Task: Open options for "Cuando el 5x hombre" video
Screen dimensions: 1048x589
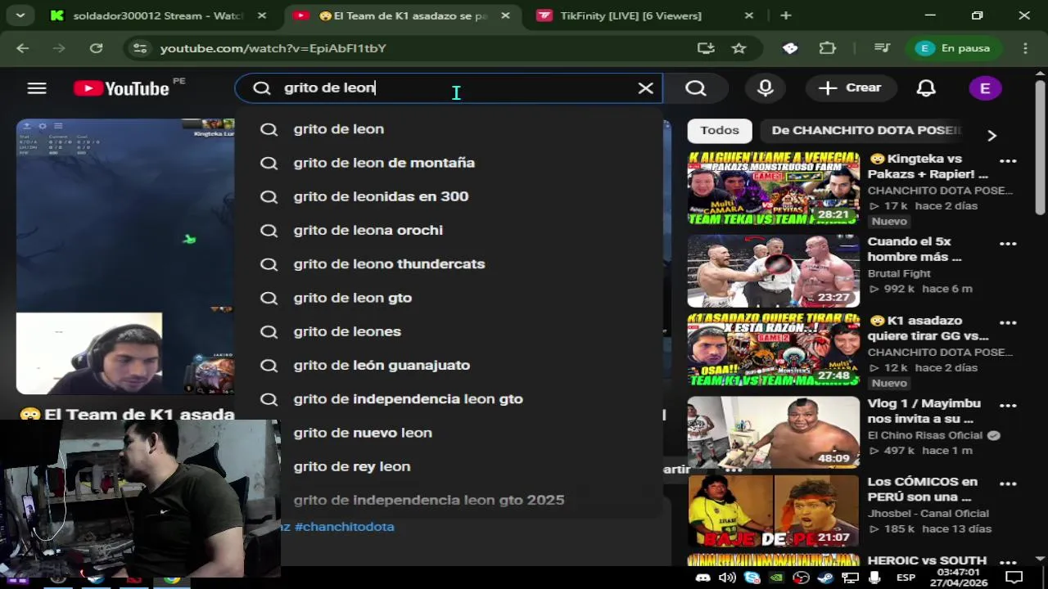Action: 1008,244
